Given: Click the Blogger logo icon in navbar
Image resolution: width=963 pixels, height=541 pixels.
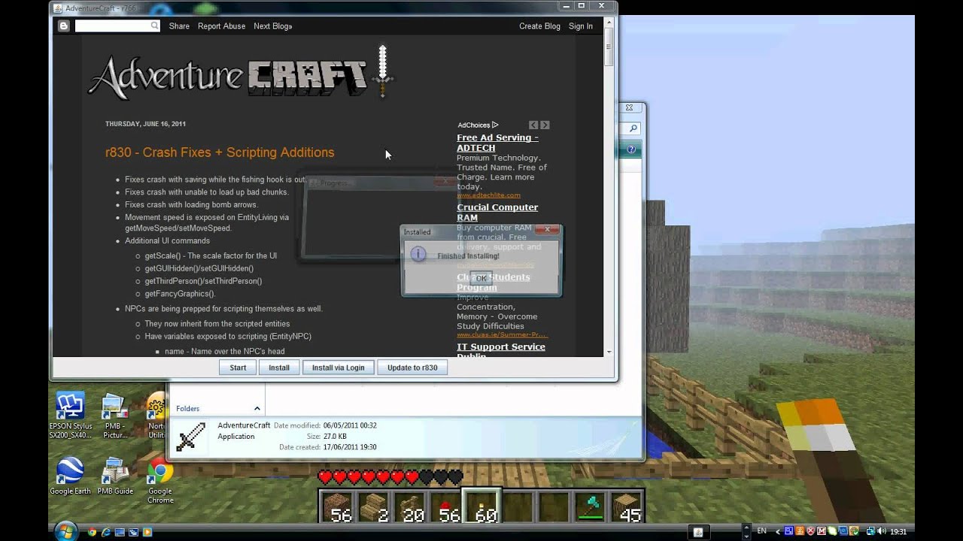Looking at the screenshot, I should point(63,26).
